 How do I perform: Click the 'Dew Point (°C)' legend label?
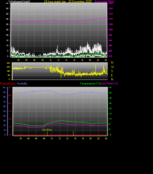[109, 84]
